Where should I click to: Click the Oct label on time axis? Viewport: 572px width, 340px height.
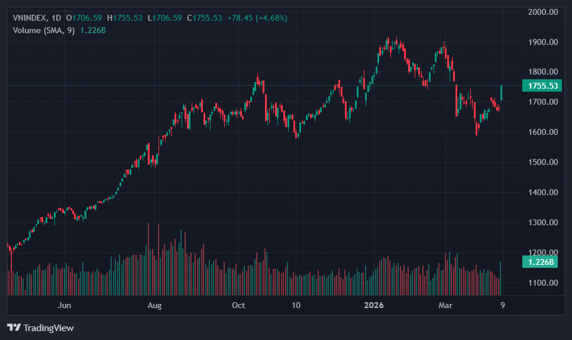click(x=238, y=306)
